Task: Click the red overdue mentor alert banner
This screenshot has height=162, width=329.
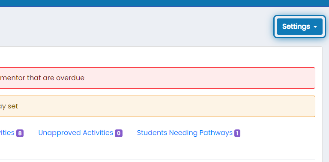Action: point(157,78)
